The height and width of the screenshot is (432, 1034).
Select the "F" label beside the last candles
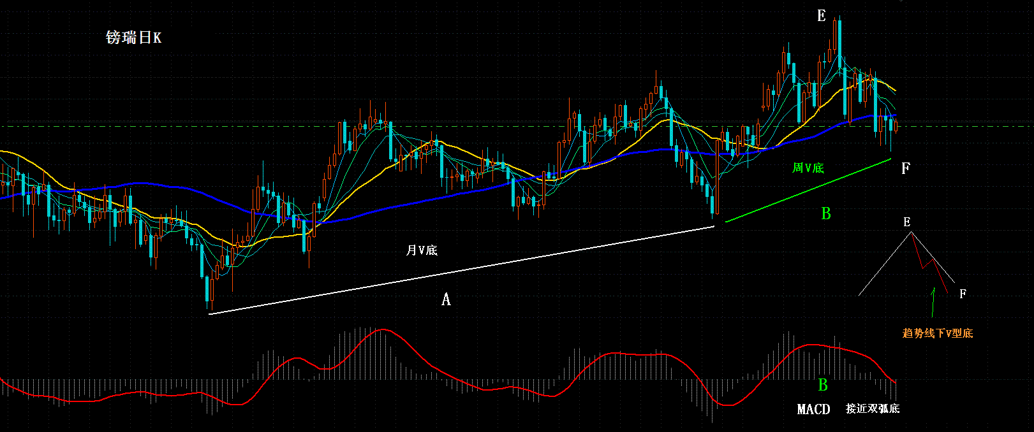pyautogui.click(x=905, y=168)
